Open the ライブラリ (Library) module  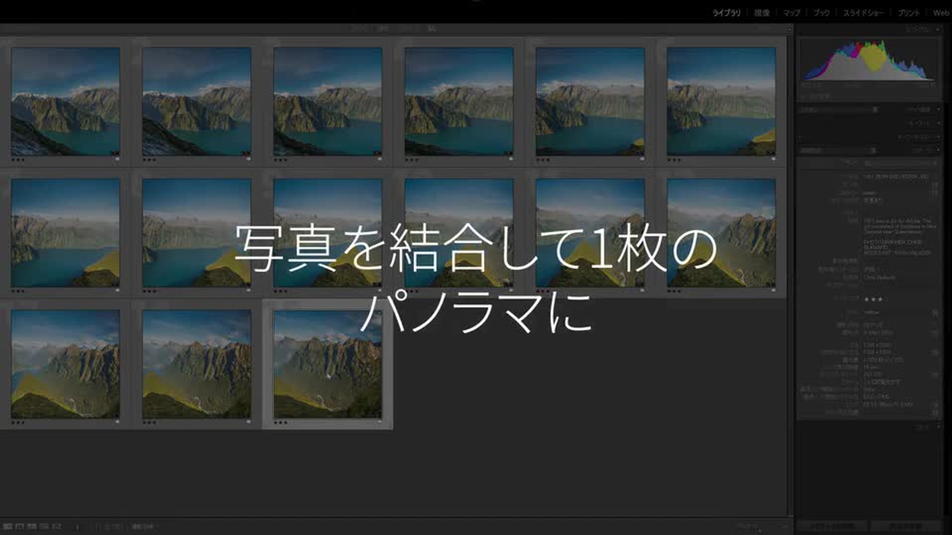[726, 13]
